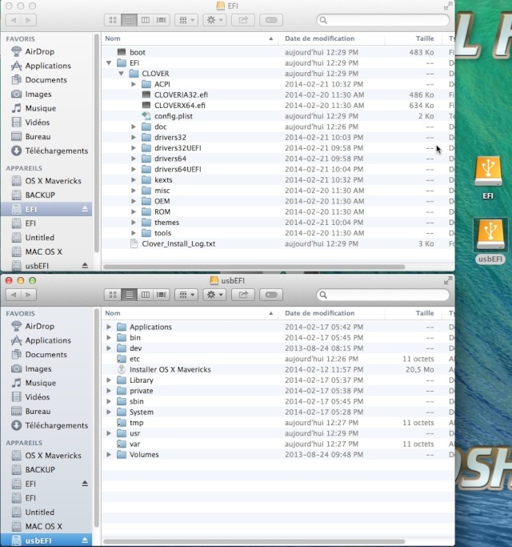512x547 pixels.
Task: Switch usbEFI window to column view
Action: [146, 295]
